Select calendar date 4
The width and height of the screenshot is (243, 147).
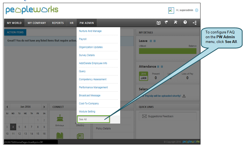tap(13, 127)
